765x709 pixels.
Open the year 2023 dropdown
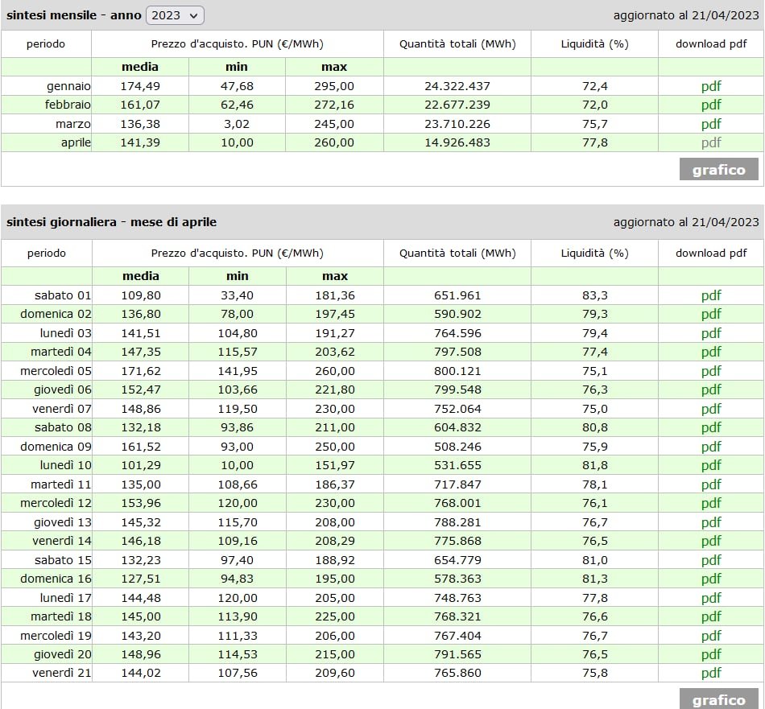[175, 15]
